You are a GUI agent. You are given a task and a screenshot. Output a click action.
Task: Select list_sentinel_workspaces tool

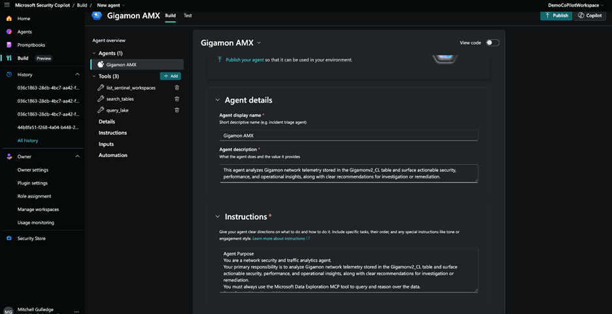131,88
